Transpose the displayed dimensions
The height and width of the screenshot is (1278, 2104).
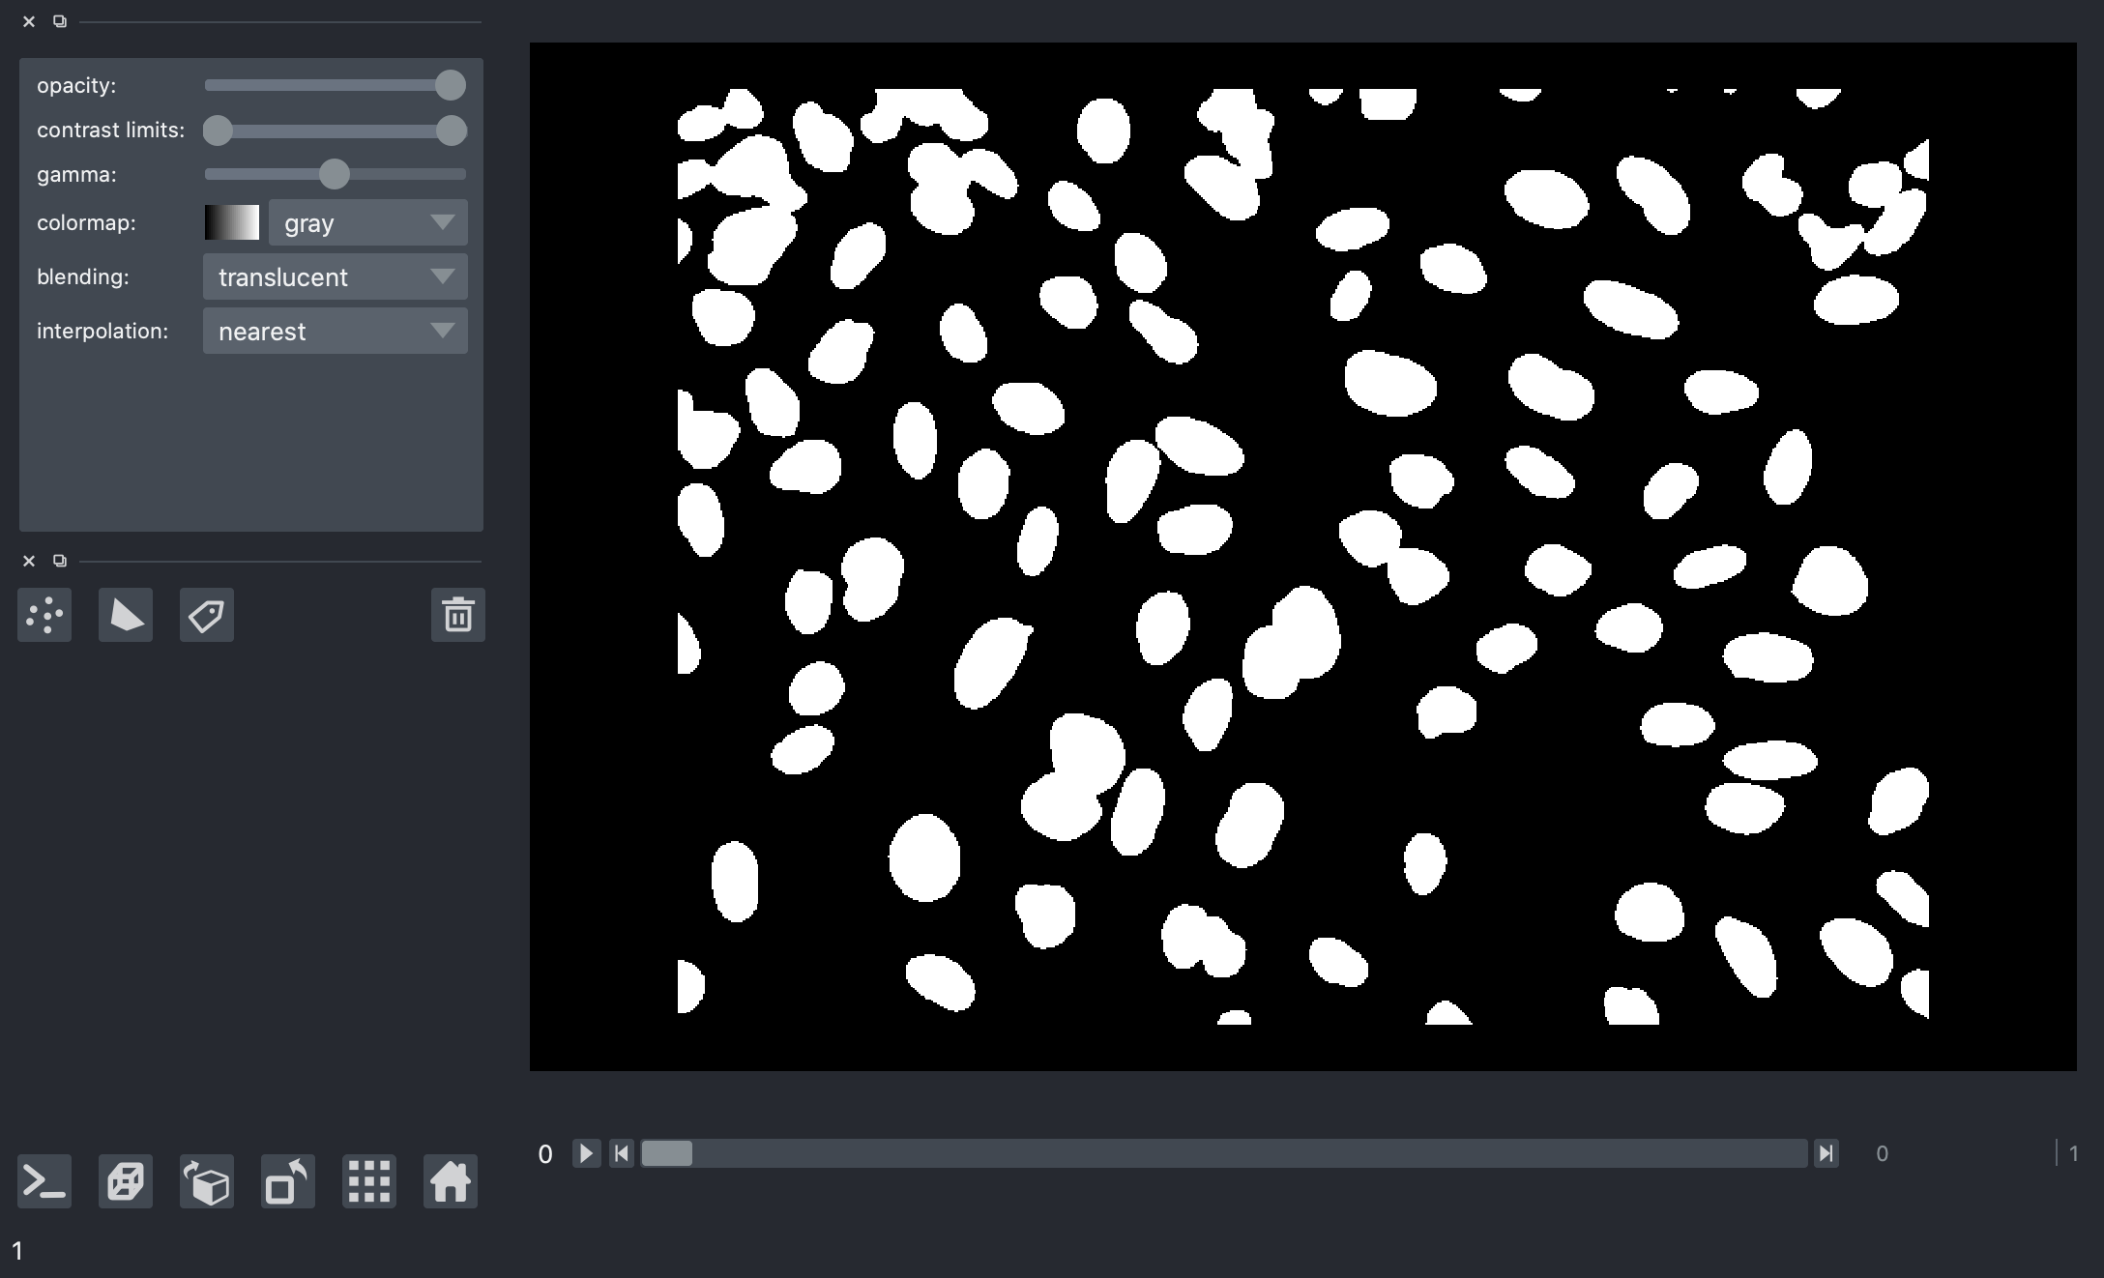tap(286, 1181)
